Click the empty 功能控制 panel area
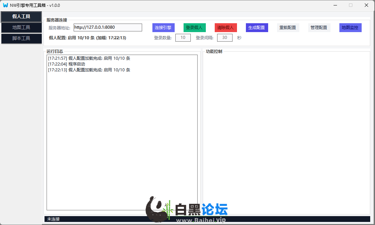The width and height of the screenshot is (375, 225). tap(286, 133)
